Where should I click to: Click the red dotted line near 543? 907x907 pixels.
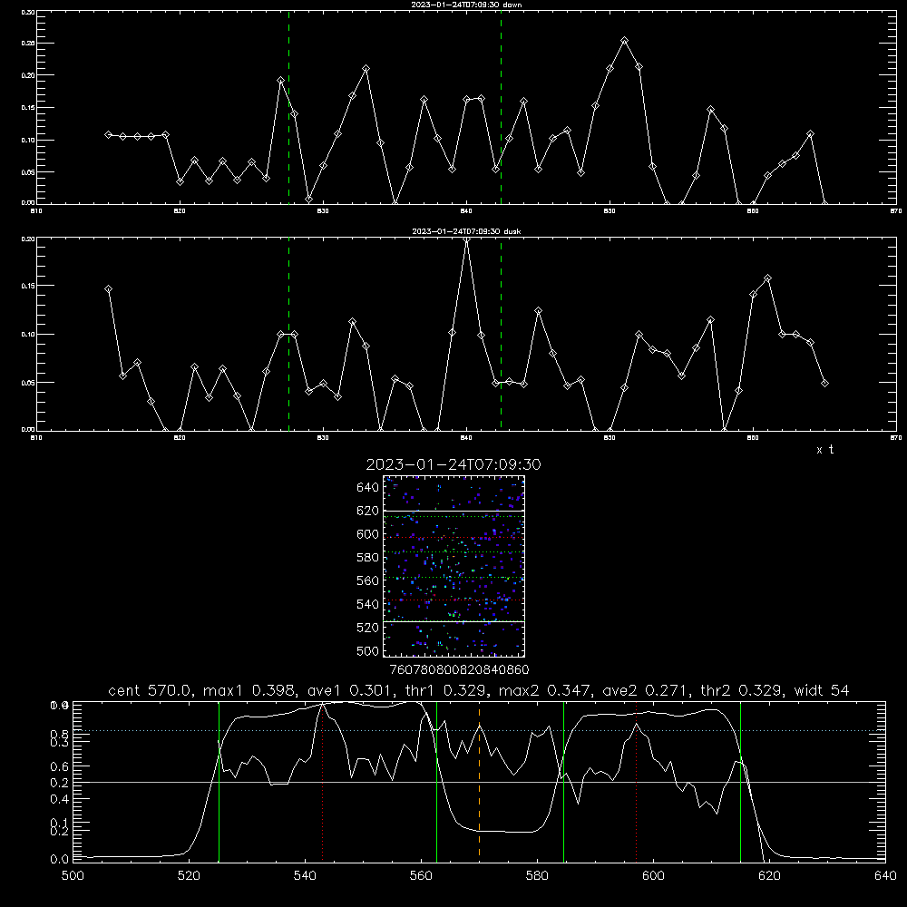[322, 782]
